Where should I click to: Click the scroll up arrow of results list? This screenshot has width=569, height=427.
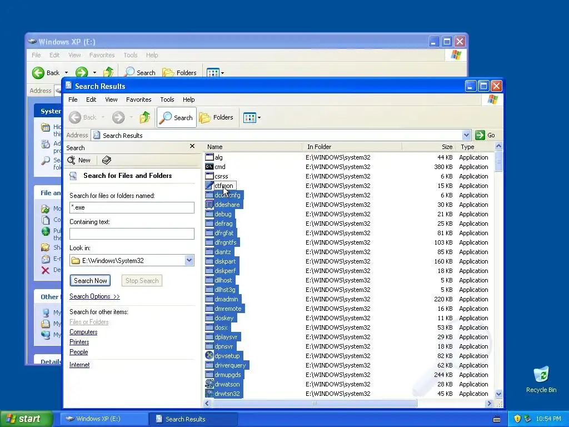(498, 146)
